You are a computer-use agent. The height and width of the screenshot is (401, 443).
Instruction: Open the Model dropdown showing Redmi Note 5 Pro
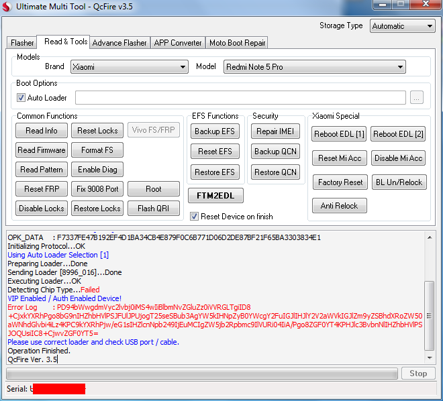coord(314,67)
